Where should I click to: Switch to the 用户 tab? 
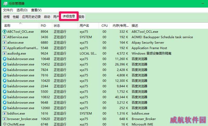click(x=56, y=17)
